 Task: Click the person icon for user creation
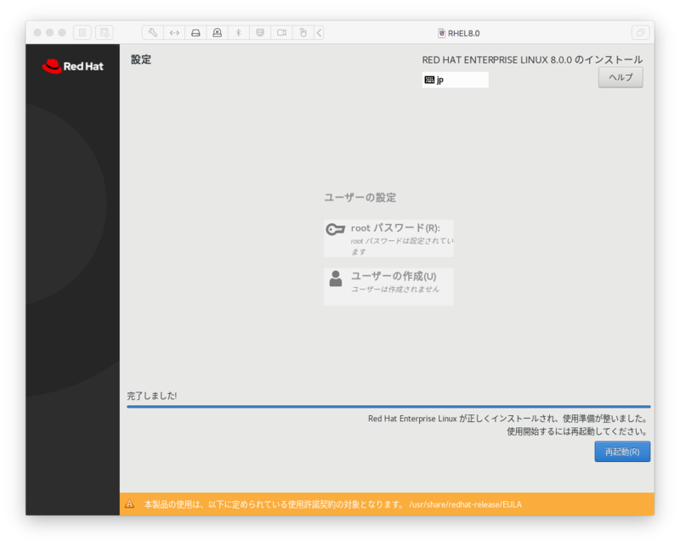point(336,279)
